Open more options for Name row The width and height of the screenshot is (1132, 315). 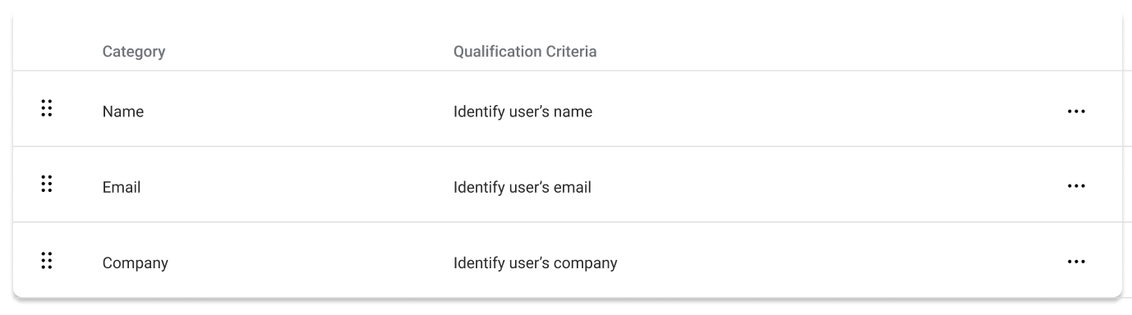(1075, 111)
